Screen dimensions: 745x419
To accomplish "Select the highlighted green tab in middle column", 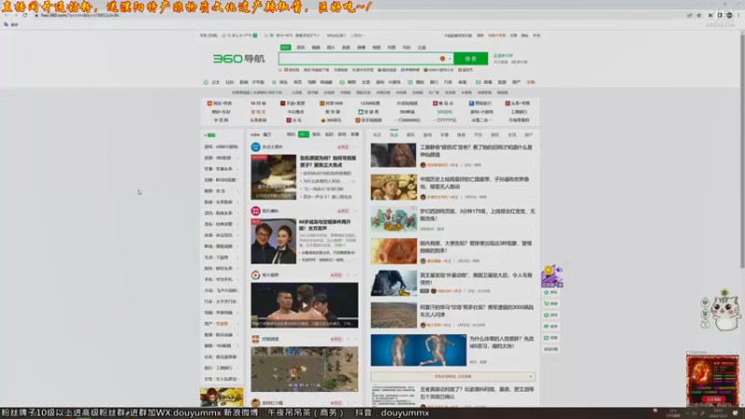I will coord(304,134).
